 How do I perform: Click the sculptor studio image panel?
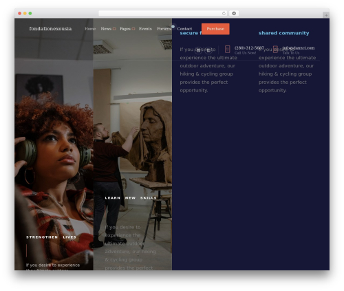[x=133, y=144]
